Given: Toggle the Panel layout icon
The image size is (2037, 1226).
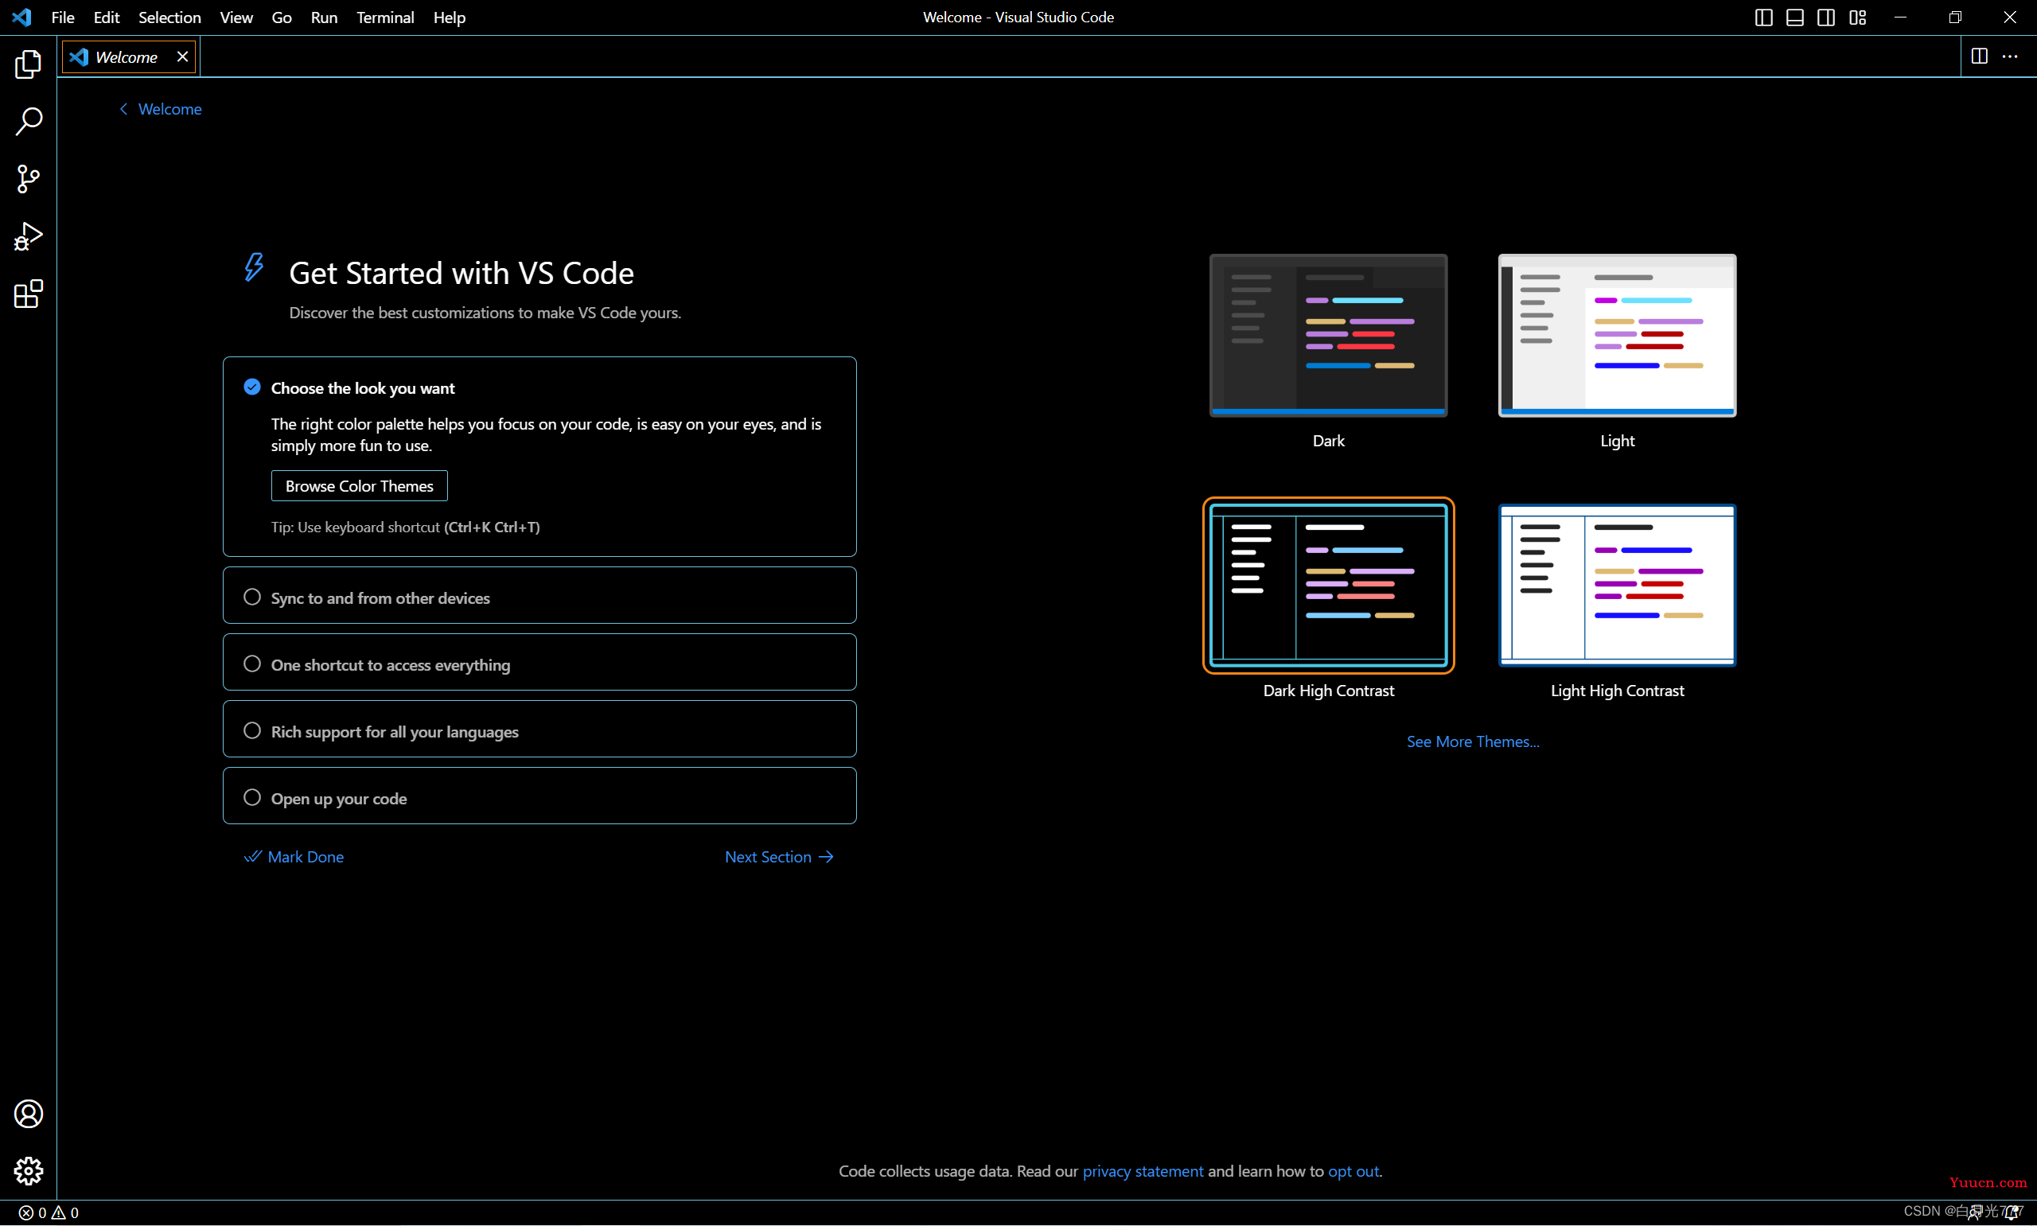Looking at the screenshot, I should [1795, 18].
